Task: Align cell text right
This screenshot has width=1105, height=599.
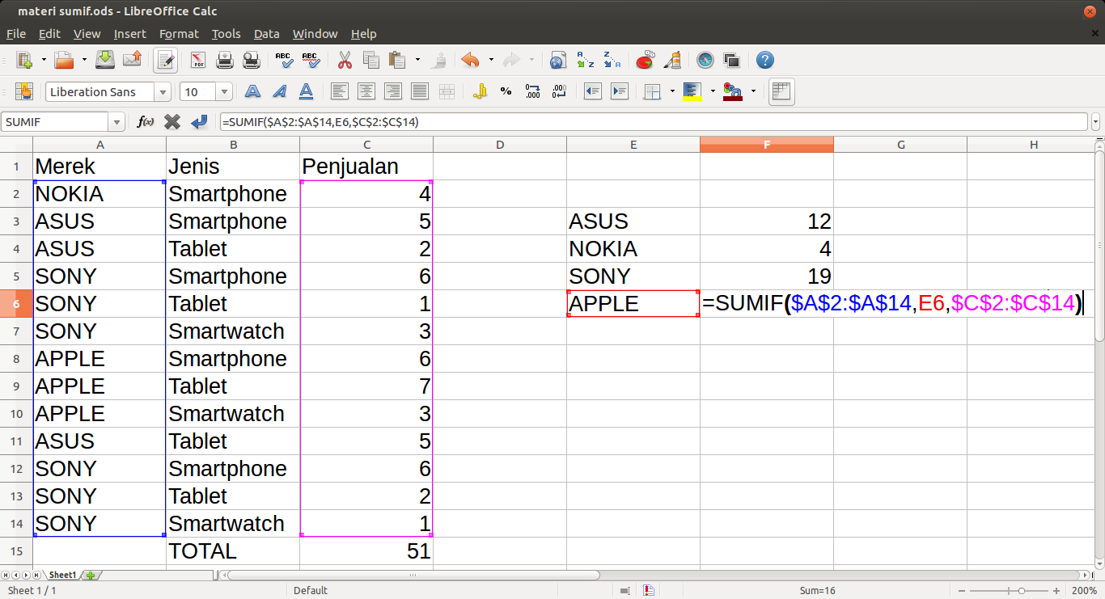Action: pyautogui.click(x=393, y=91)
